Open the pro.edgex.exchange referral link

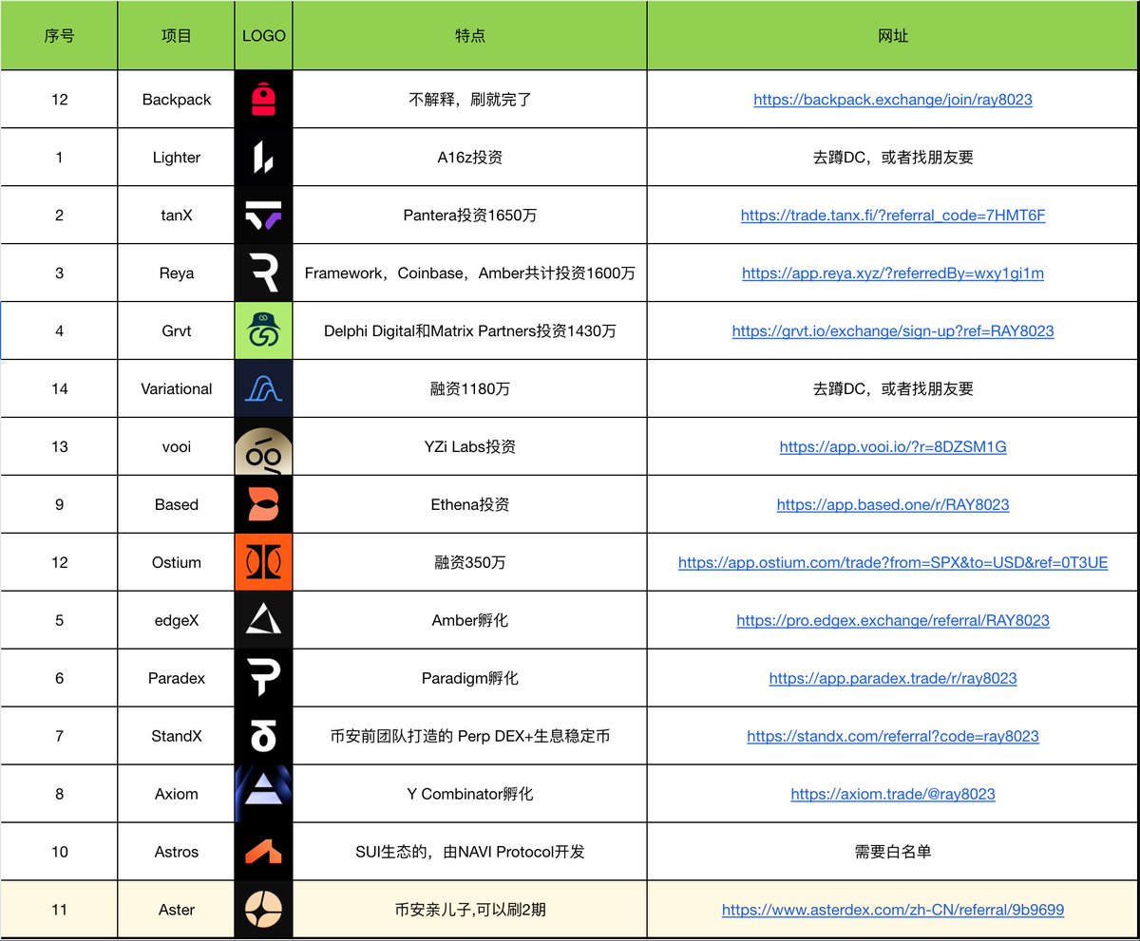point(893,621)
